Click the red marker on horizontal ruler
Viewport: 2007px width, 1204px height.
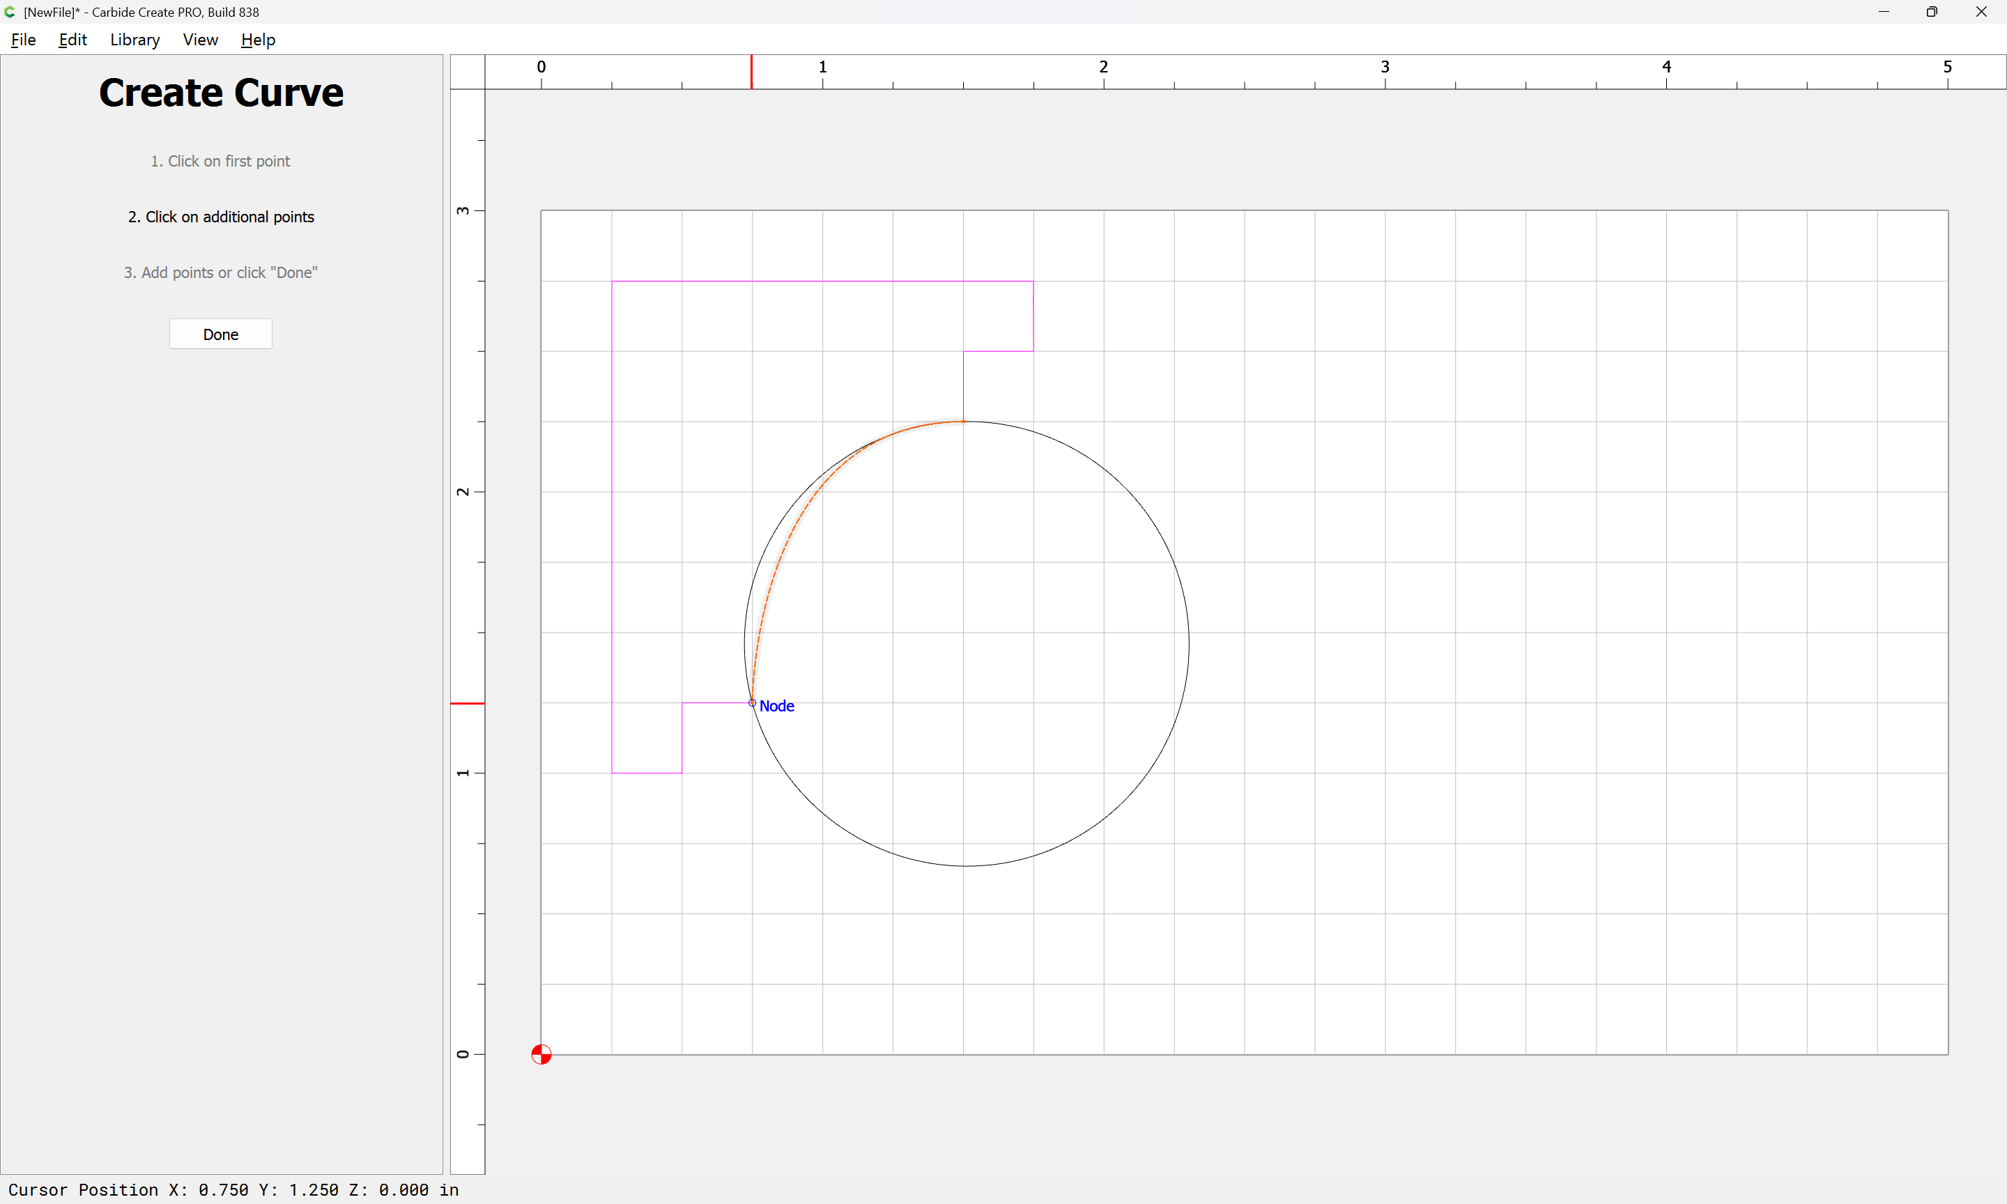751,71
